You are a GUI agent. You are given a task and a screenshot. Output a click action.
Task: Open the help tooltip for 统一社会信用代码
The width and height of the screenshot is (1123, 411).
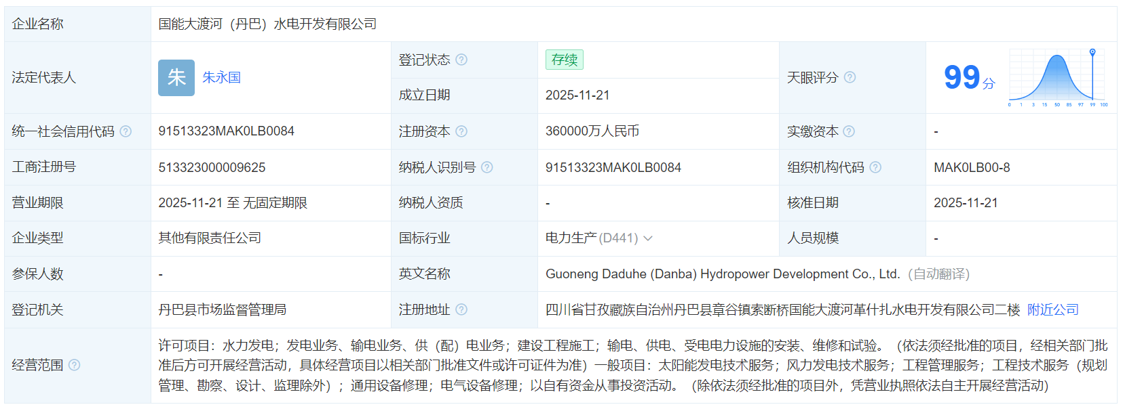pos(126,131)
